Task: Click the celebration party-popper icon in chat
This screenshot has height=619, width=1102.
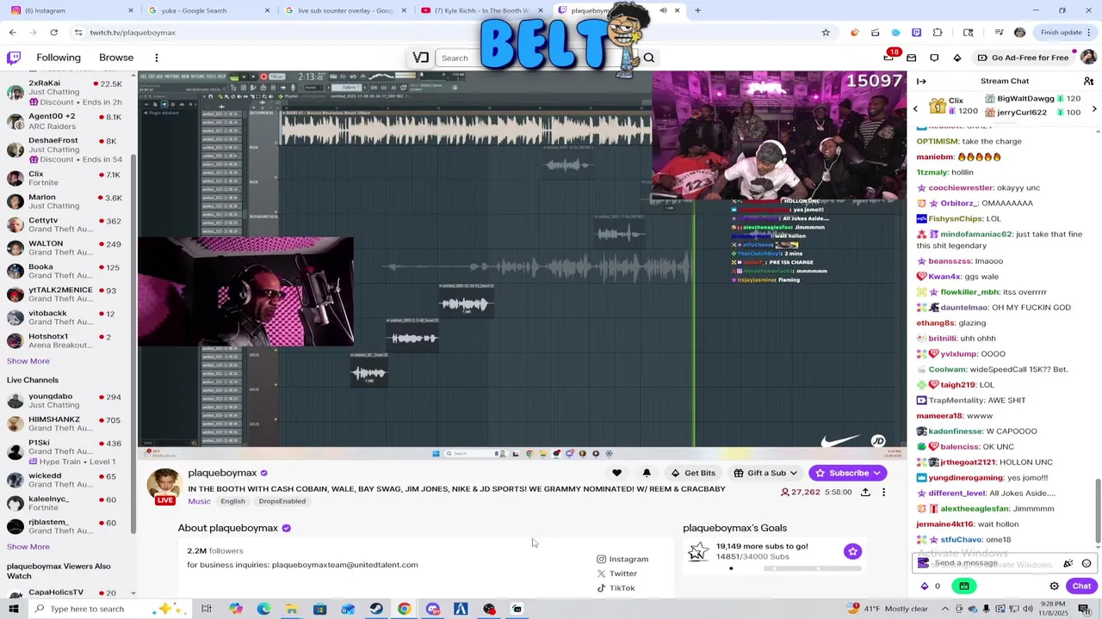Action: (1068, 563)
